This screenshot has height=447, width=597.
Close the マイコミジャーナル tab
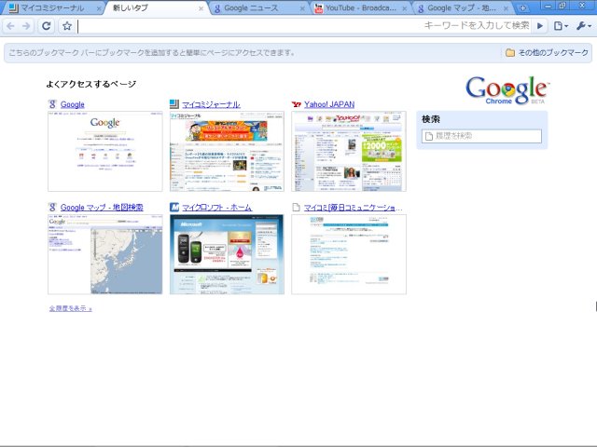click(x=99, y=8)
